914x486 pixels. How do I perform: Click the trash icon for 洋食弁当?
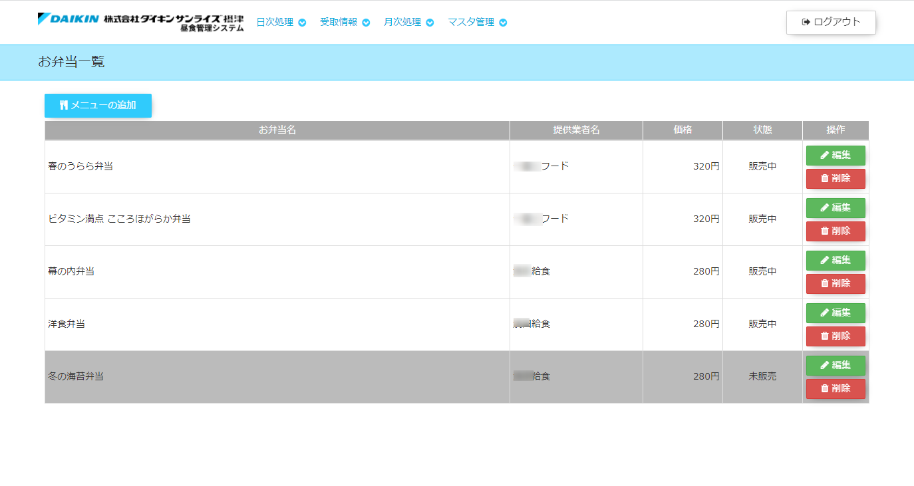825,336
